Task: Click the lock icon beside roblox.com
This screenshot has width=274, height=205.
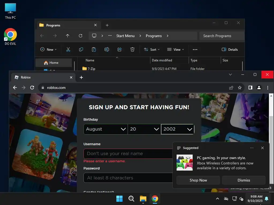Action: [x=43, y=88]
